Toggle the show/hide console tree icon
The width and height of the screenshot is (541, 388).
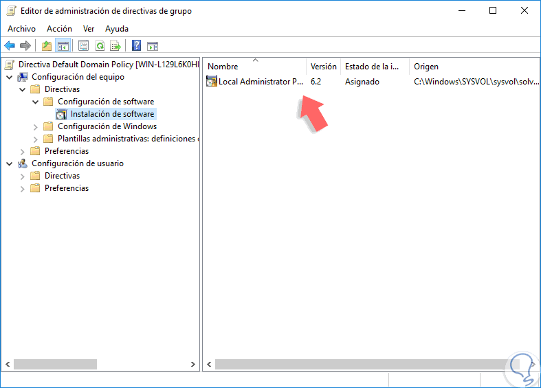[x=63, y=45]
